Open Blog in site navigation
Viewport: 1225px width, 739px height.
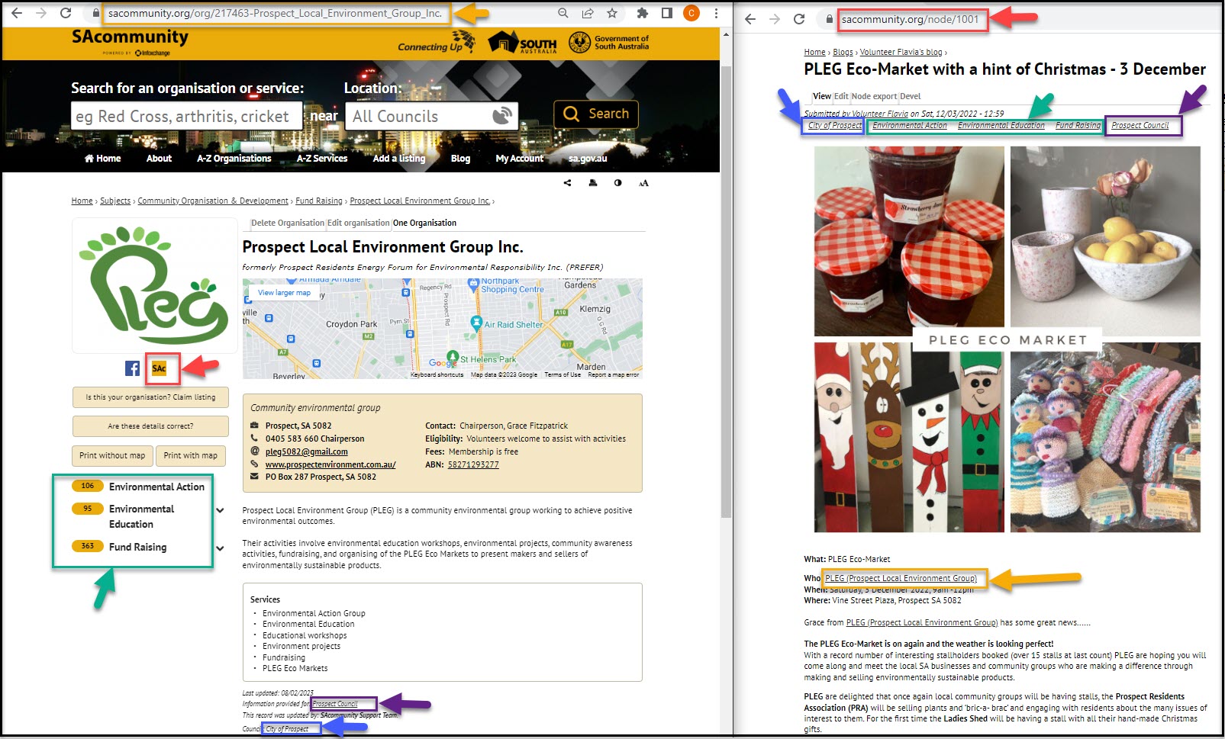coord(460,159)
